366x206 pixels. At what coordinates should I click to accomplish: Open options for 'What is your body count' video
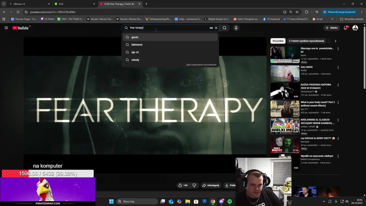[x=338, y=102]
